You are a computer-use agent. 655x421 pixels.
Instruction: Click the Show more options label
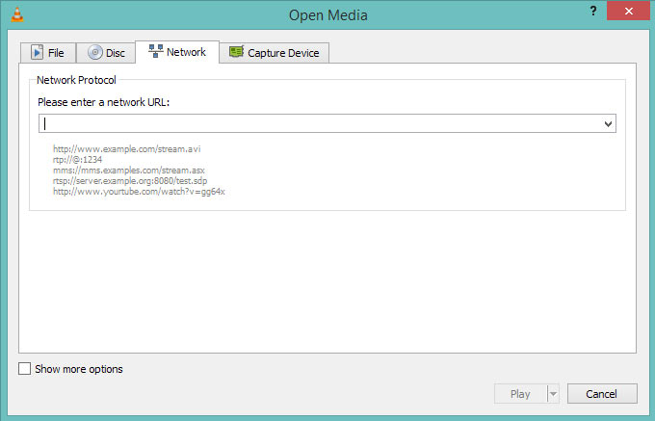[79, 369]
